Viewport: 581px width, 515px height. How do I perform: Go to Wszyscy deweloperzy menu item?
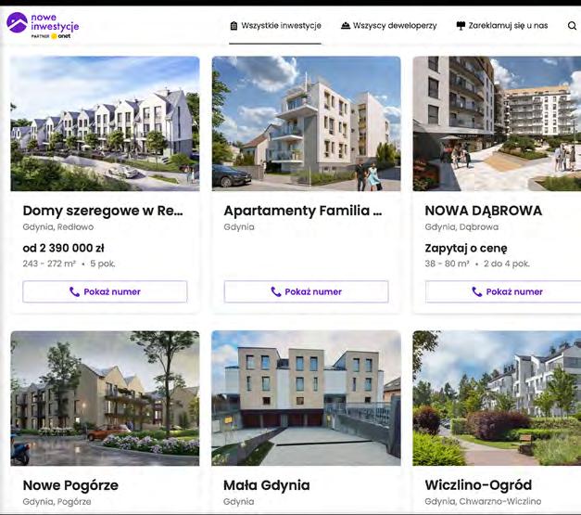coord(388,26)
